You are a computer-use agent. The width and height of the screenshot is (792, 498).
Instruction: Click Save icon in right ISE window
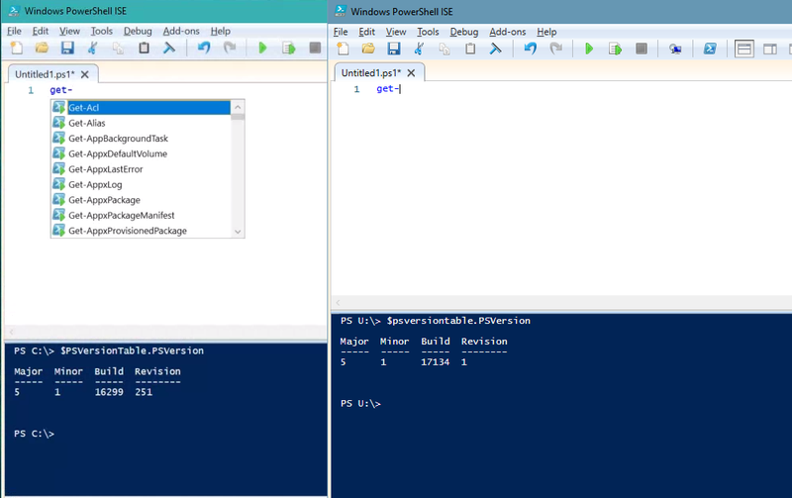pos(393,48)
